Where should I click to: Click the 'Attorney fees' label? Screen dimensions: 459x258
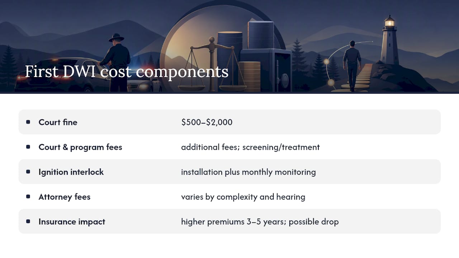tap(65, 197)
